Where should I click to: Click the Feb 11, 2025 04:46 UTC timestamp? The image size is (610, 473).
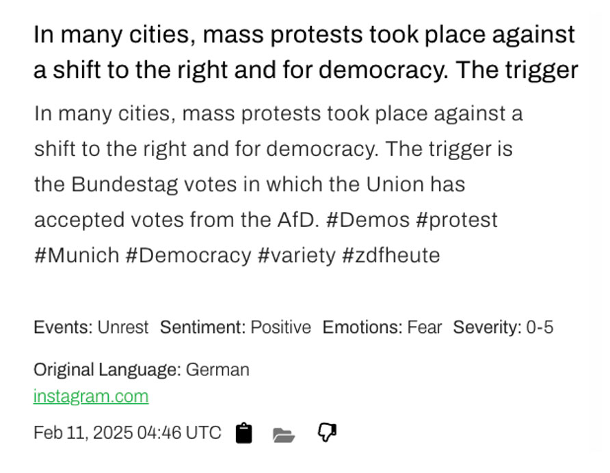coord(127,433)
